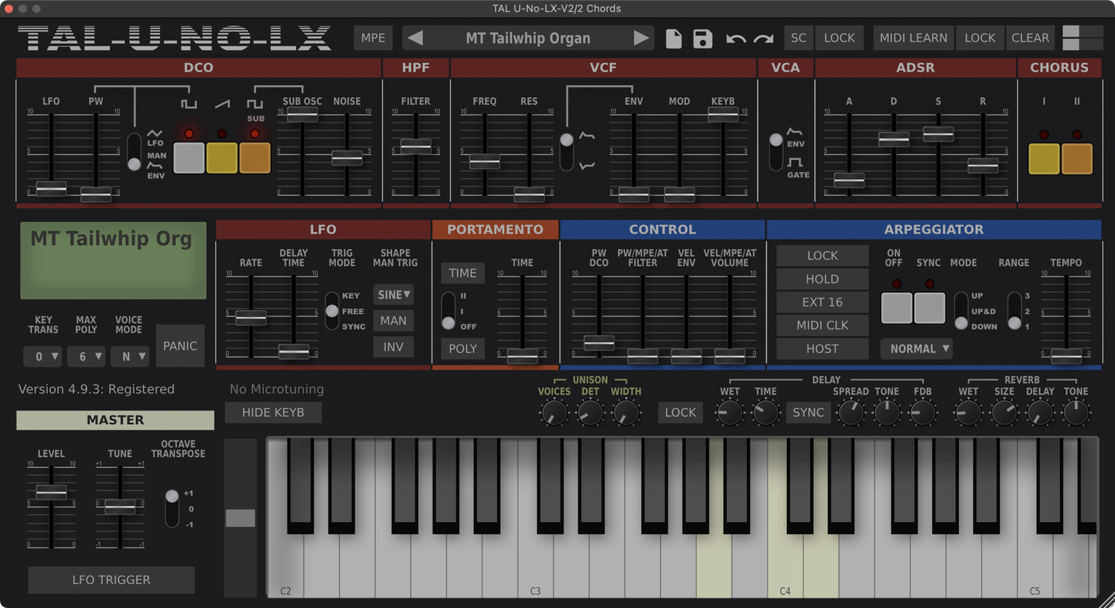The height and width of the screenshot is (608, 1115).
Task: Click the HIDE KEYB button
Action: coord(273,412)
